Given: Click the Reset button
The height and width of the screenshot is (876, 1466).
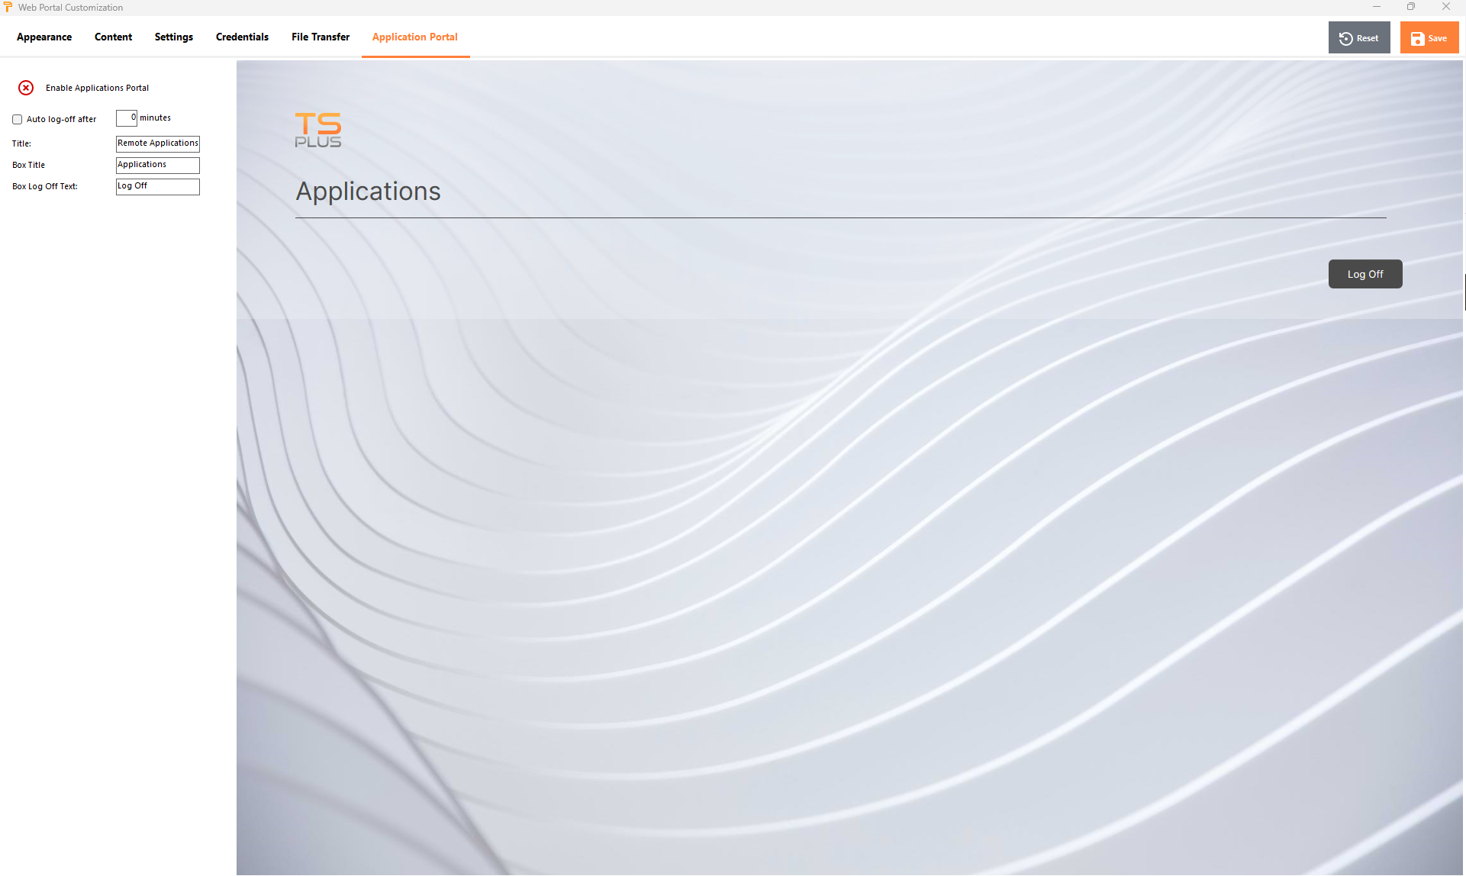Looking at the screenshot, I should point(1360,37).
